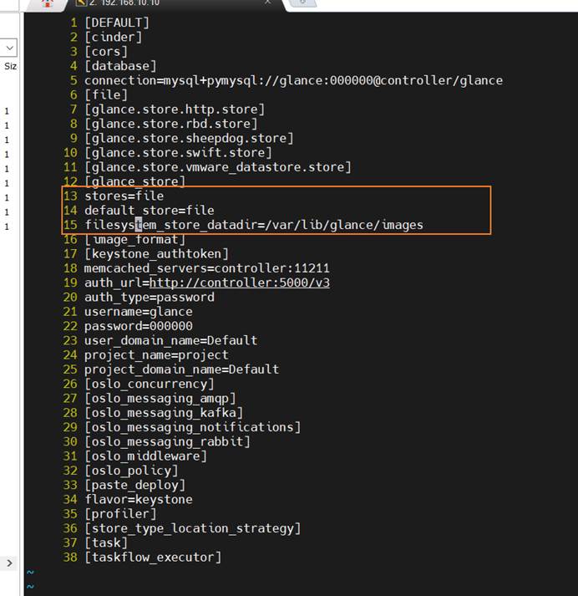Select the [cors] section header
Screen dimensions: 578x596
click(x=106, y=52)
